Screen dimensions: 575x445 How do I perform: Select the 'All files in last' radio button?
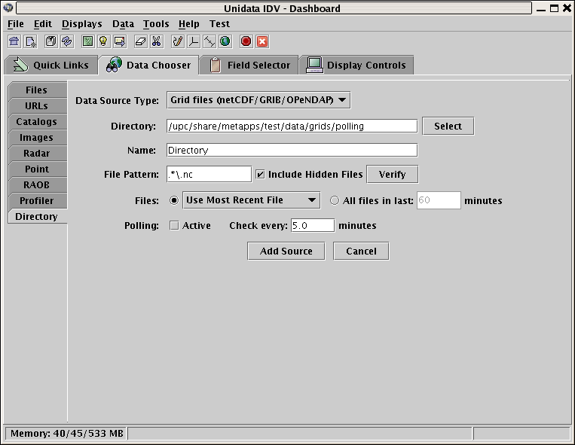[335, 200]
